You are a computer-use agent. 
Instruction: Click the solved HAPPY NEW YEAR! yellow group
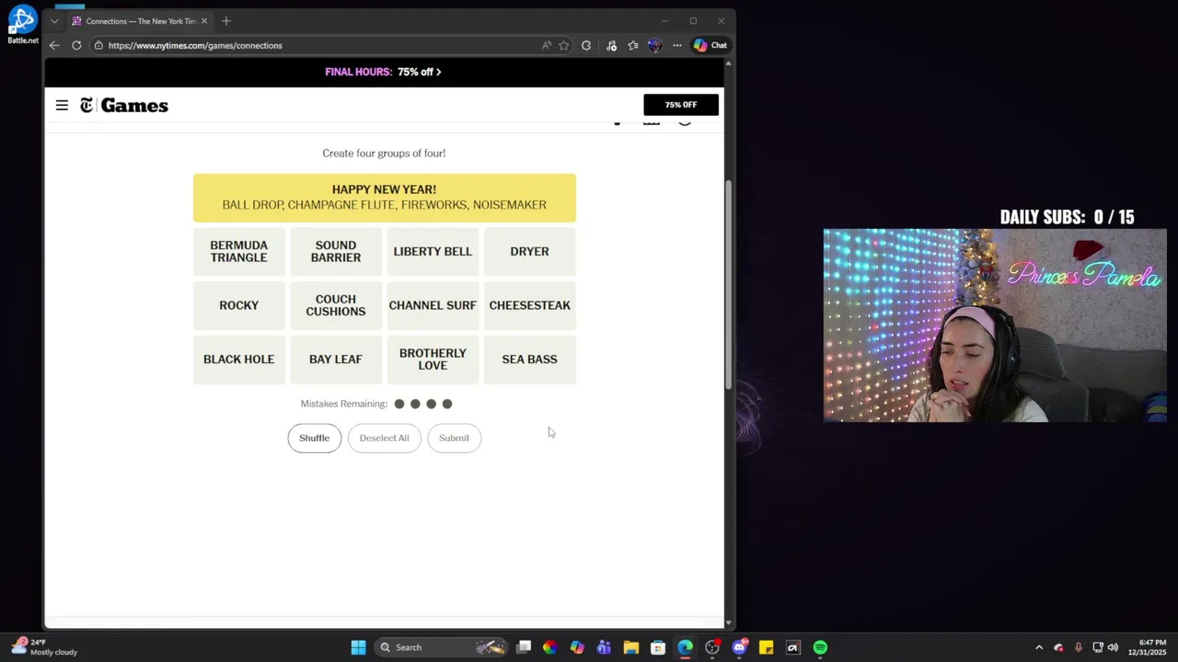coord(385,198)
